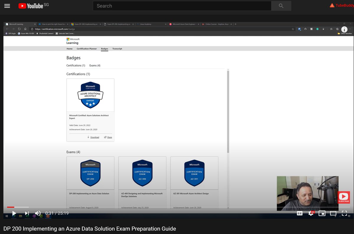Viewport: 354px width, 234px height.
Task: Click the DP-200 exam badge image
Action: 90,173
